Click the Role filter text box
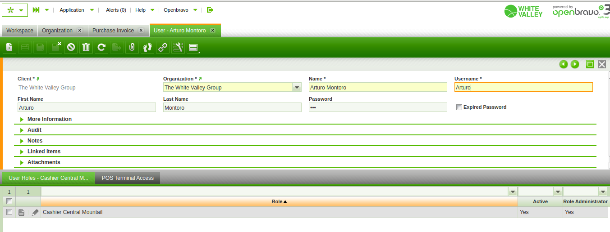 tap(275, 192)
